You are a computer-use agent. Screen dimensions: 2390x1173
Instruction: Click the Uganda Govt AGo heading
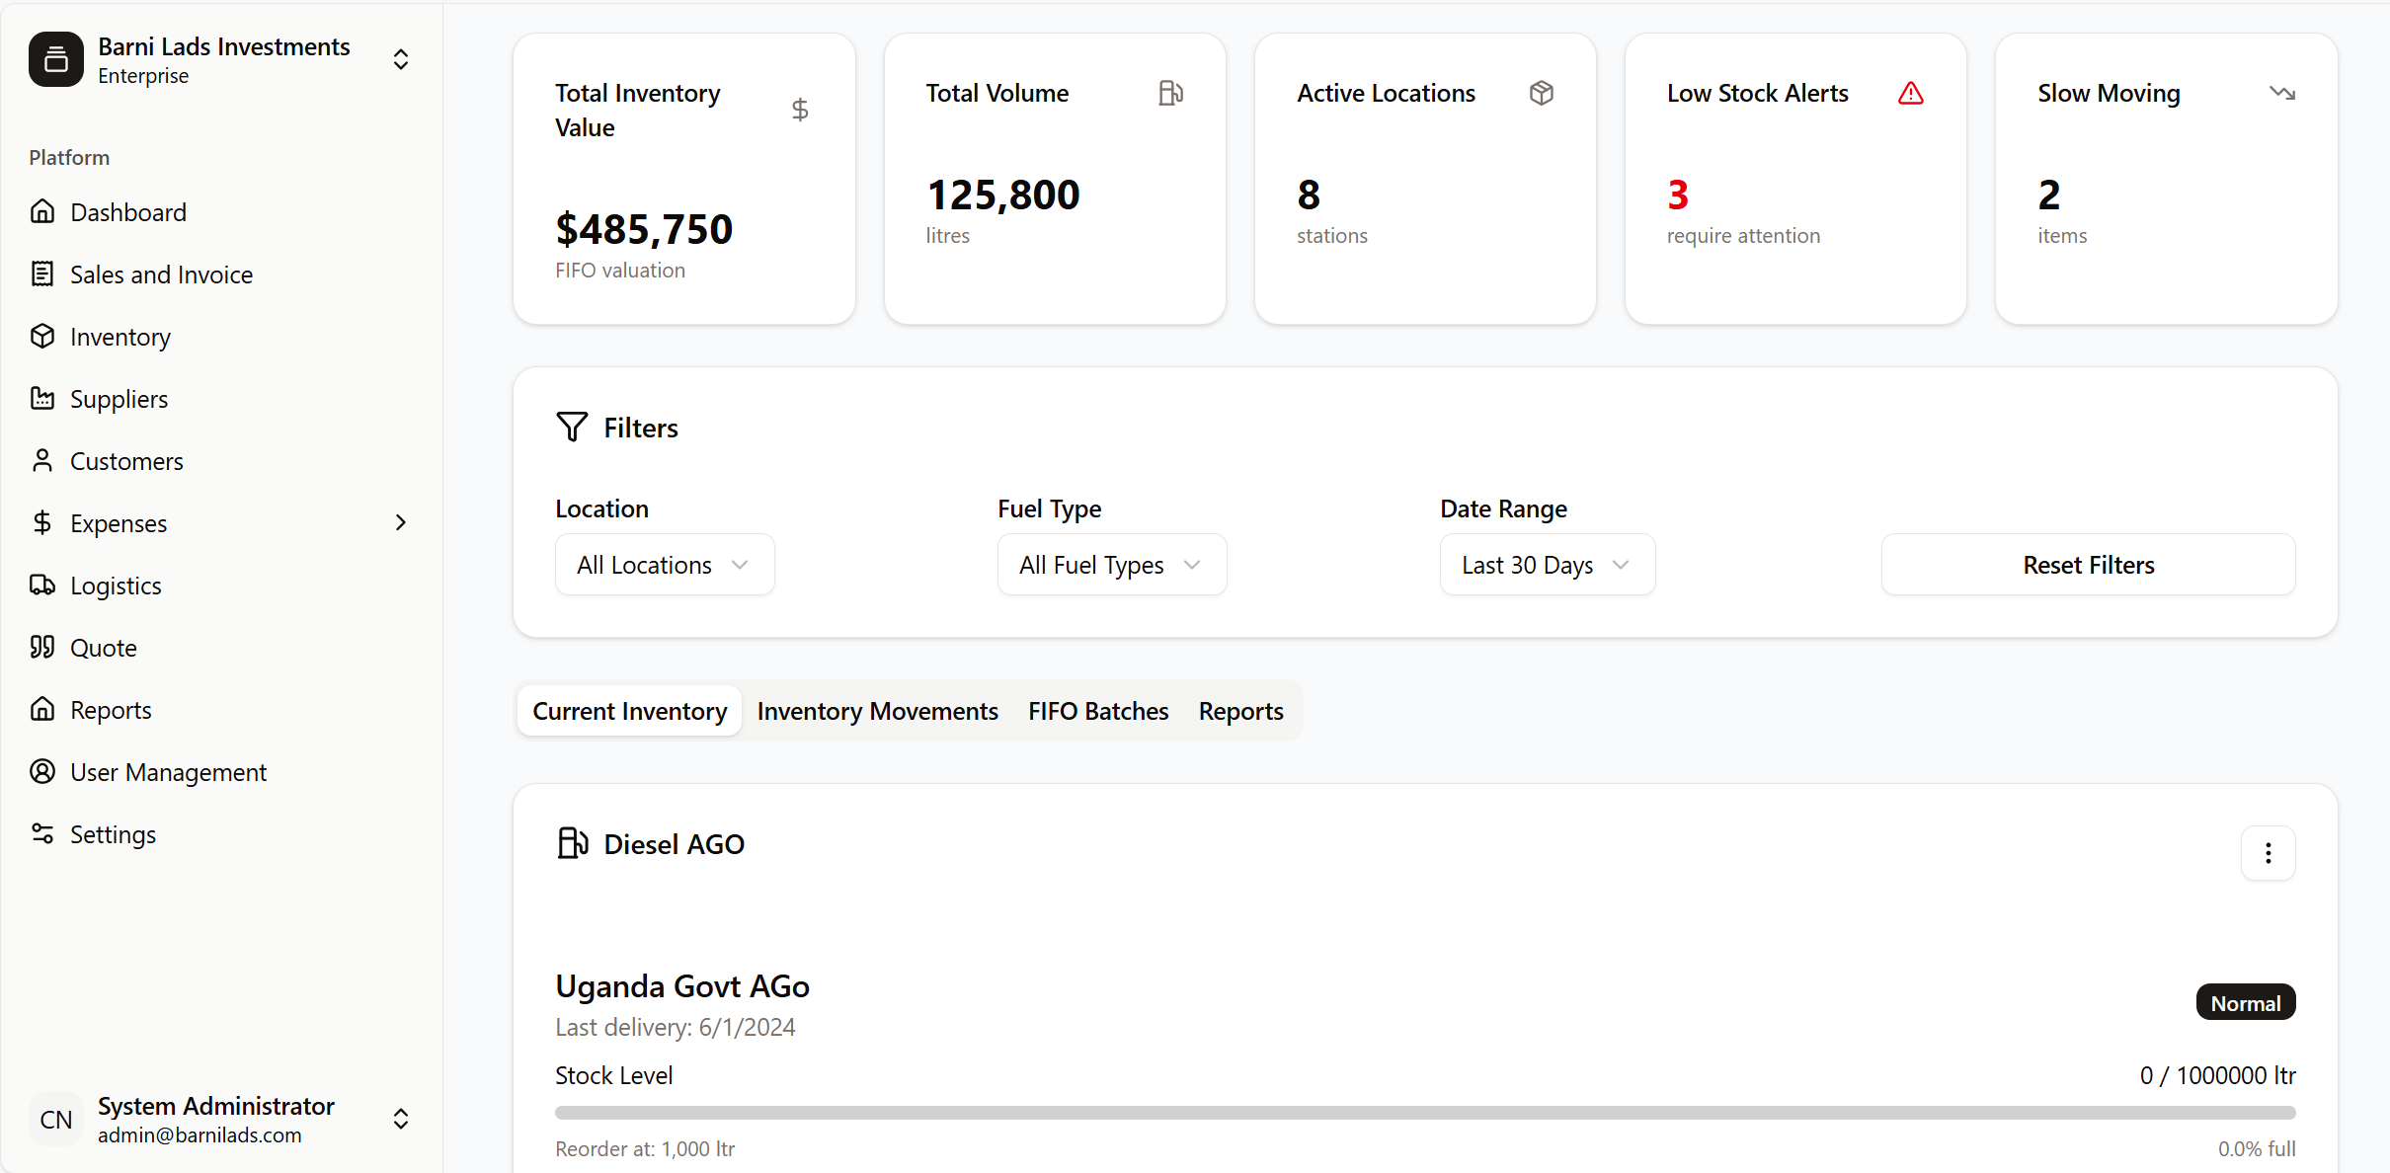(682, 985)
